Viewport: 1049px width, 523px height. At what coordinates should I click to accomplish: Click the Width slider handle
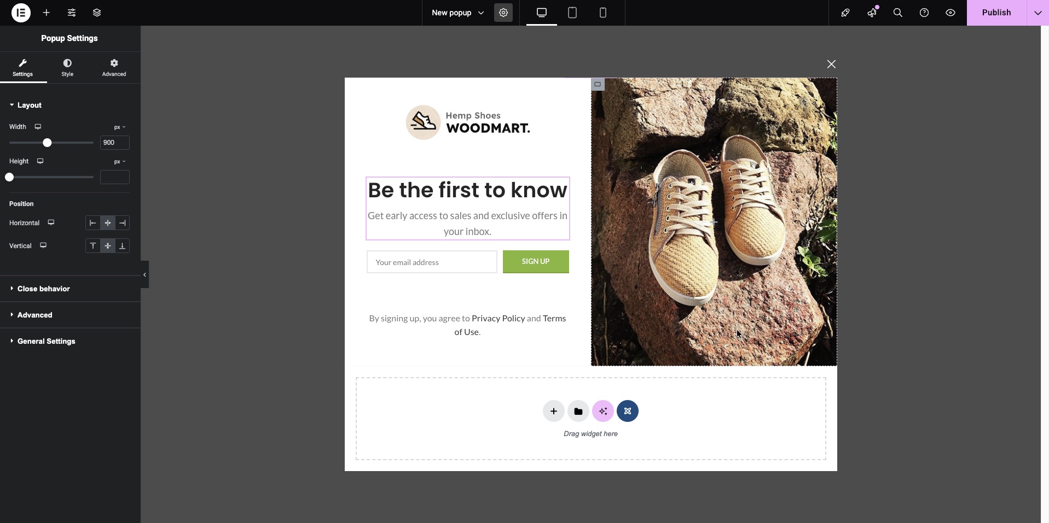pos(47,143)
